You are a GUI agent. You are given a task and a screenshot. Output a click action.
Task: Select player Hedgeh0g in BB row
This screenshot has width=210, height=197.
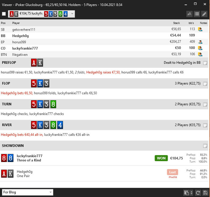point(104,36)
